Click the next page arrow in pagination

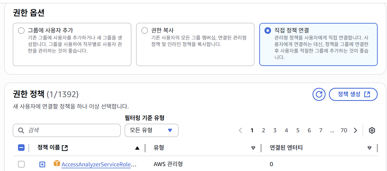pos(355,130)
